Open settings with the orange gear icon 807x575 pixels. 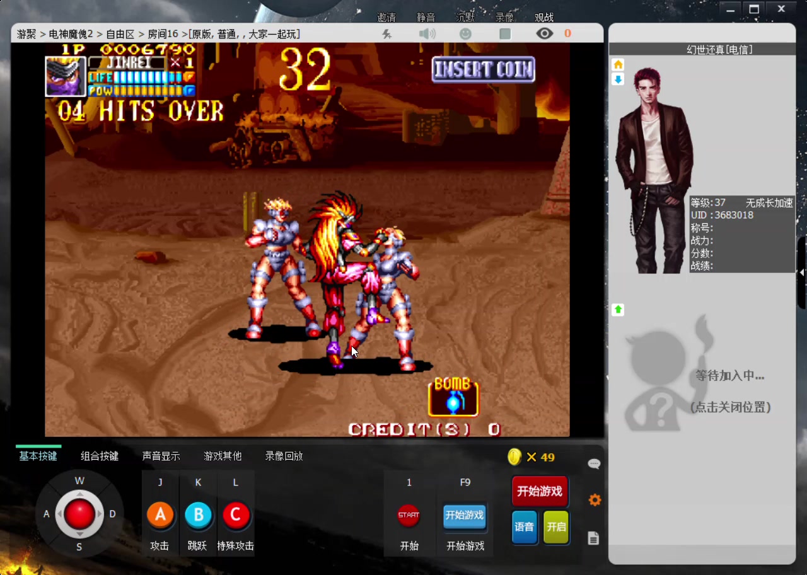pos(594,501)
